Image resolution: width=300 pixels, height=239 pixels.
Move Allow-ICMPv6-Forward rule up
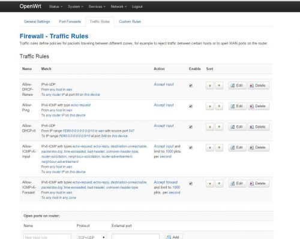point(210,183)
